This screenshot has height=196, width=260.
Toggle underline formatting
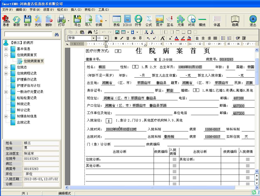[x=128, y=38]
